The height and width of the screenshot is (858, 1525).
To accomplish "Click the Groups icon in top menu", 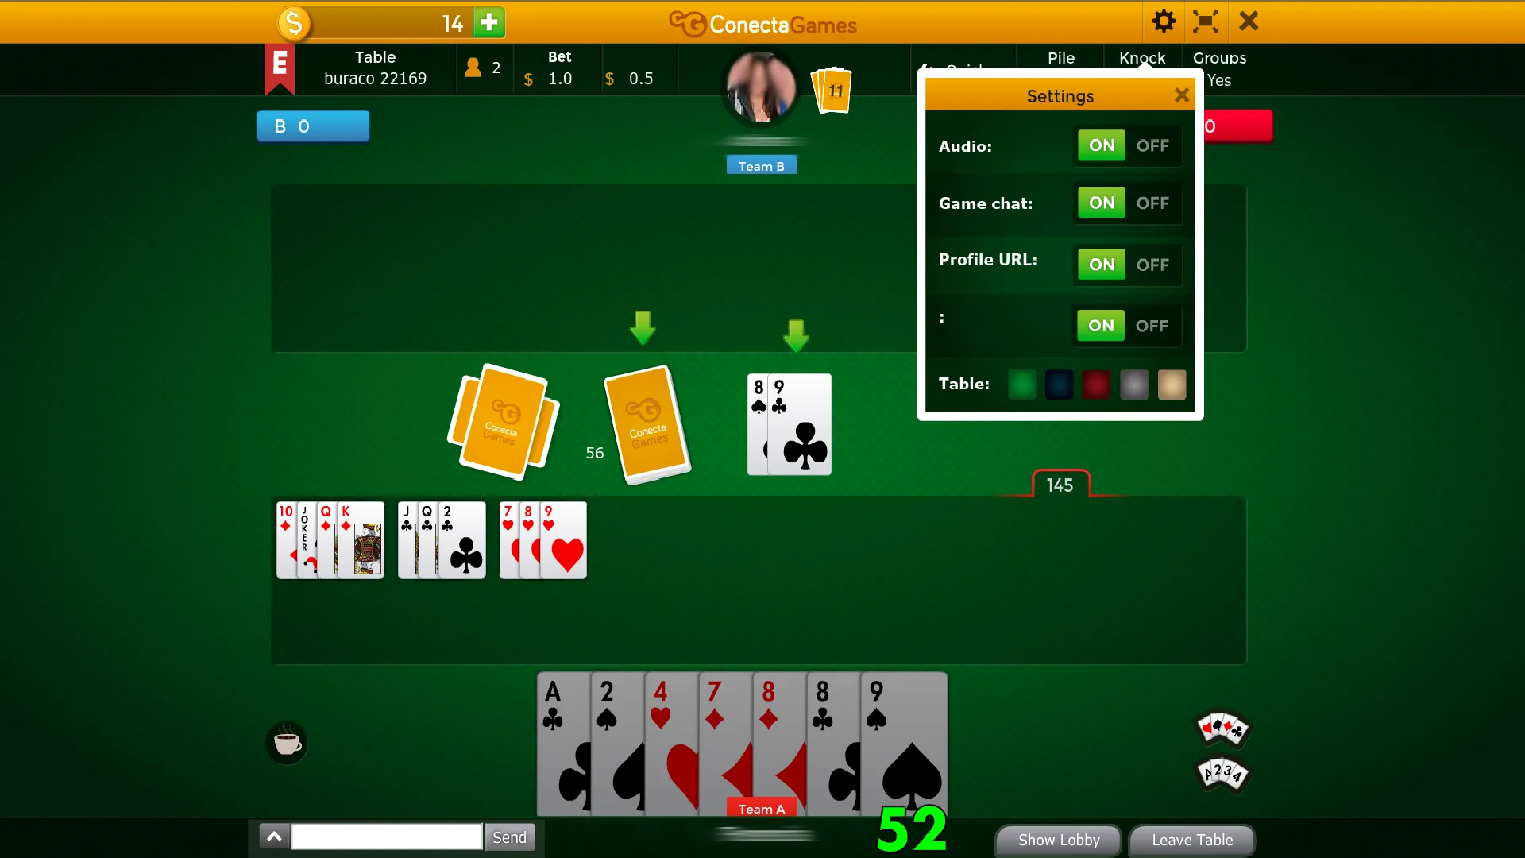I will [x=1219, y=56].
